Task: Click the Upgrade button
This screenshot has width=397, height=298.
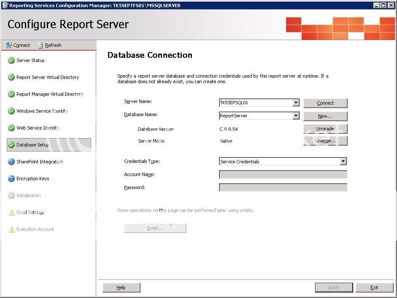Action: point(325,129)
